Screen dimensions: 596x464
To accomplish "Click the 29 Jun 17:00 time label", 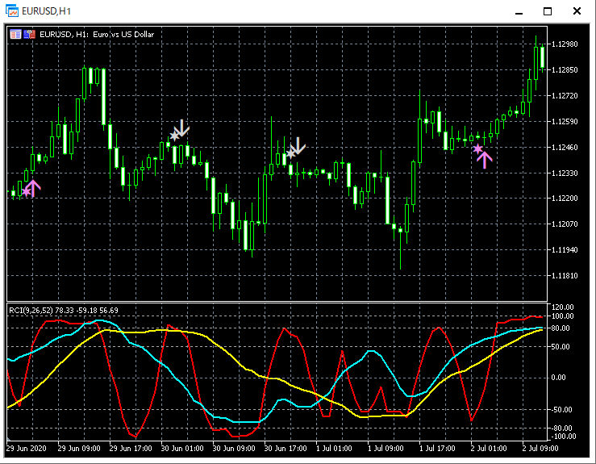I will [131, 449].
